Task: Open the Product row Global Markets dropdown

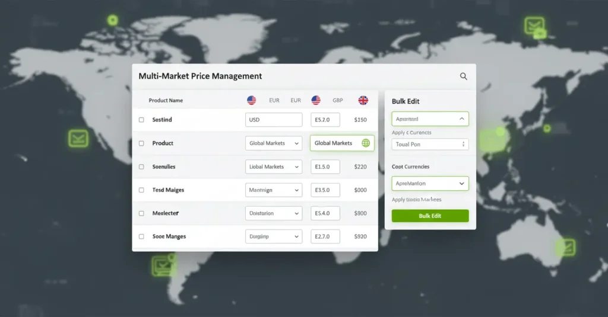Action: tap(274, 143)
